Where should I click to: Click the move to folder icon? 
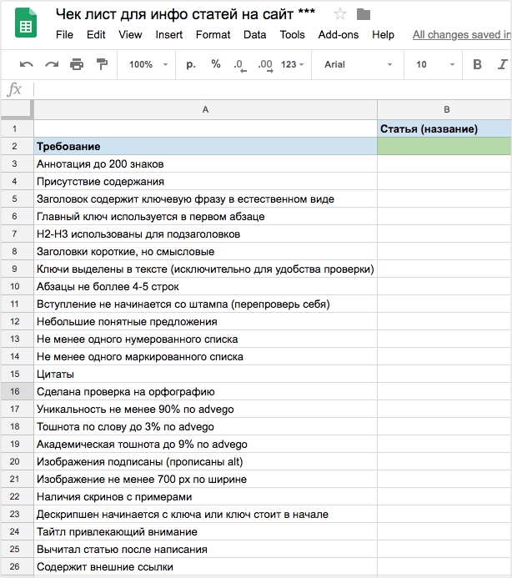363,14
